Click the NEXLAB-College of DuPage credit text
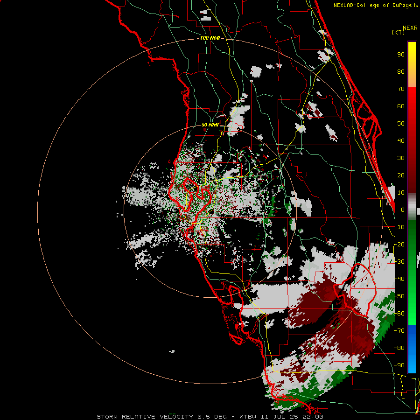Screen dimensions: 420x420 (375, 5)
